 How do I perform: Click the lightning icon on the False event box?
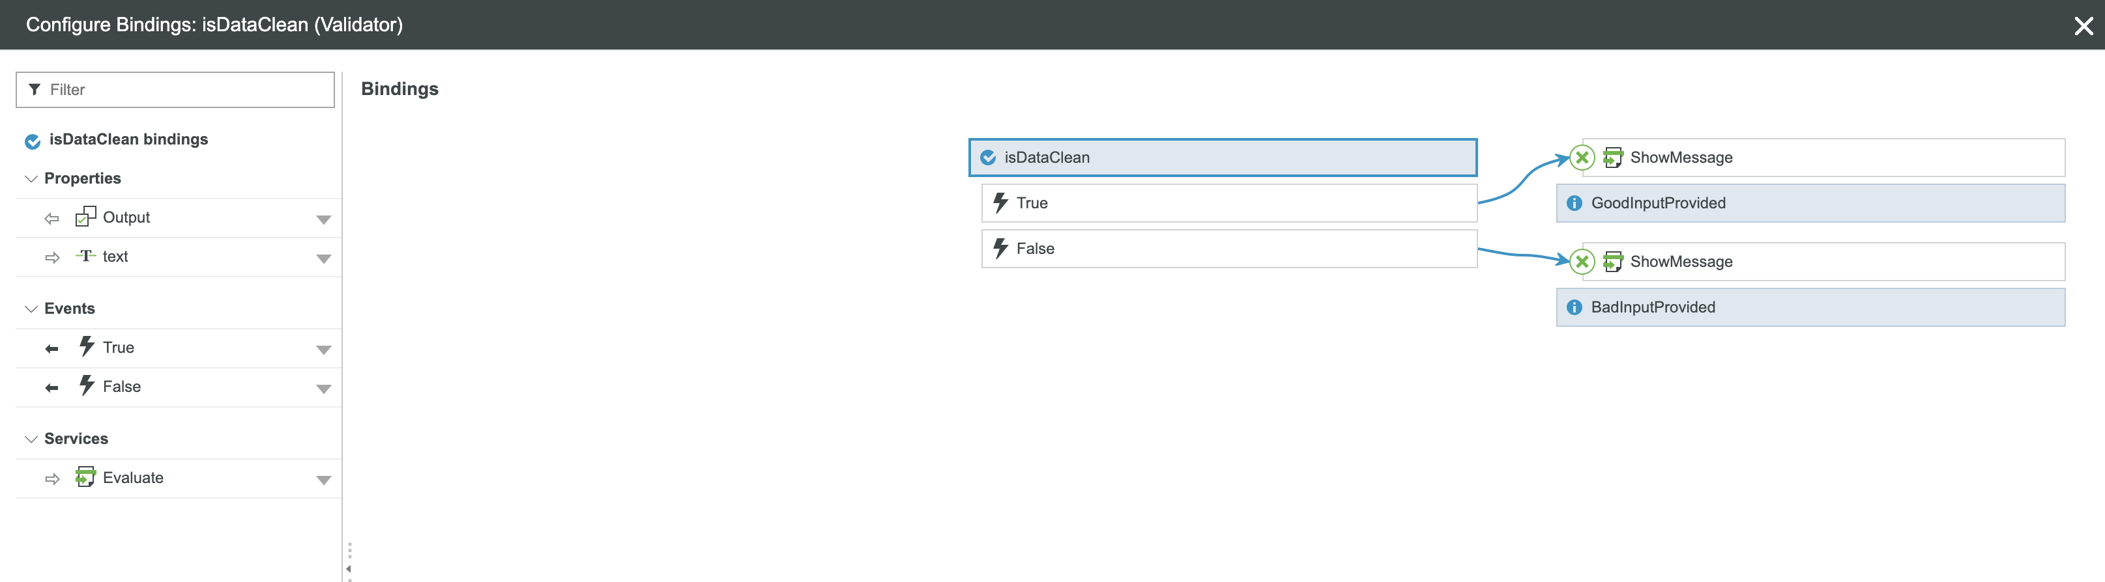click(x=1000, y=248)
